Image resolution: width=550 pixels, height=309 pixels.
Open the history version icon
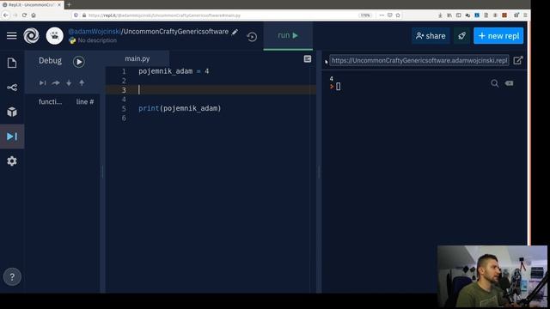click(252, 36)
